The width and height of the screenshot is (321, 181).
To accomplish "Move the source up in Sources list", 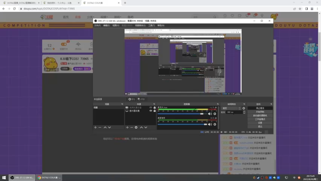I will click(x=141, y=128).
